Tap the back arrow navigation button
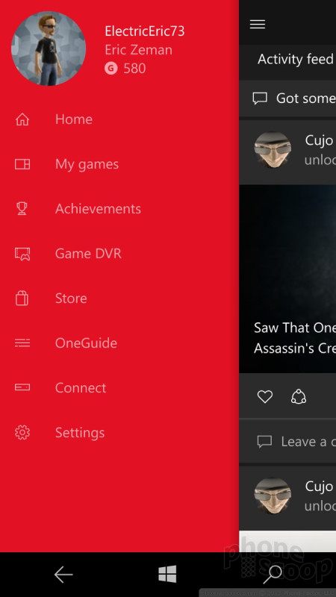336x597 pixels. (x=63, y=574)
